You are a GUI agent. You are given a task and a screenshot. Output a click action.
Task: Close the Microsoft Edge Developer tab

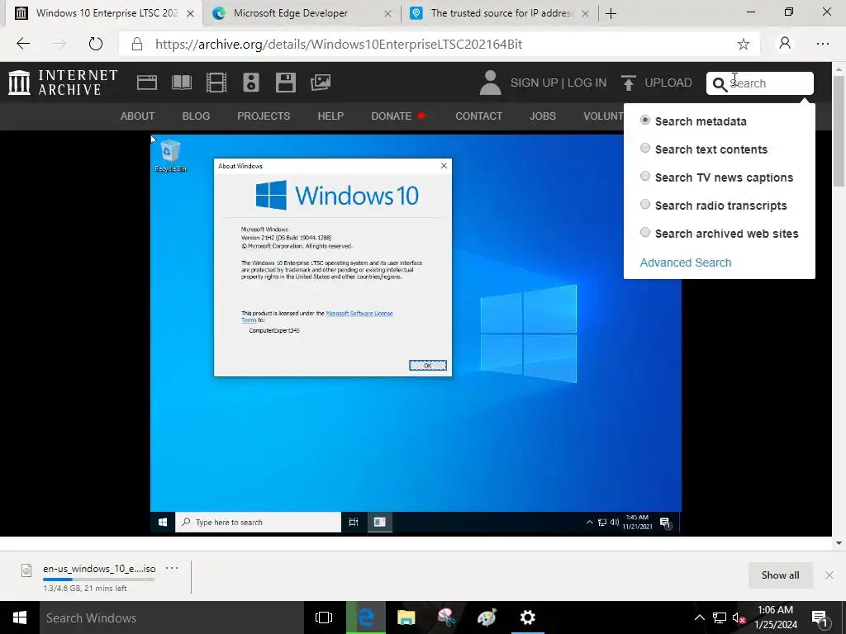pos(387,14)
